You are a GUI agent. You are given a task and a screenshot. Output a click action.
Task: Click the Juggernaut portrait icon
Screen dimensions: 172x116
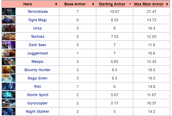coord(9,53)
